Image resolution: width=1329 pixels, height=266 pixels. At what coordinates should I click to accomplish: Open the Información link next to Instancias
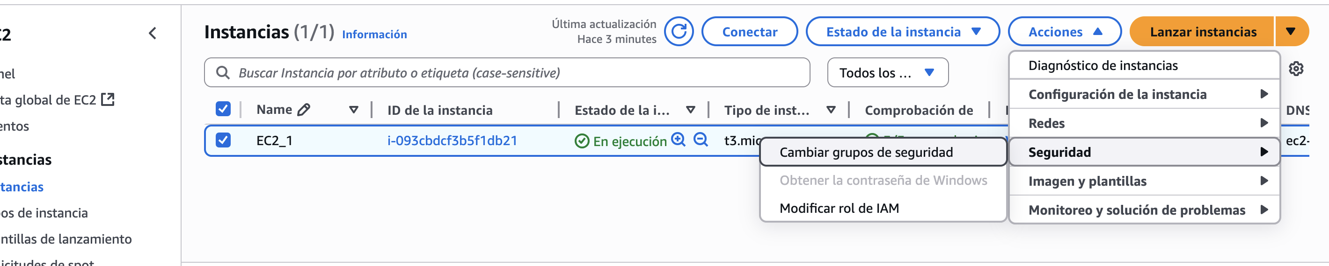click(374, 35)
